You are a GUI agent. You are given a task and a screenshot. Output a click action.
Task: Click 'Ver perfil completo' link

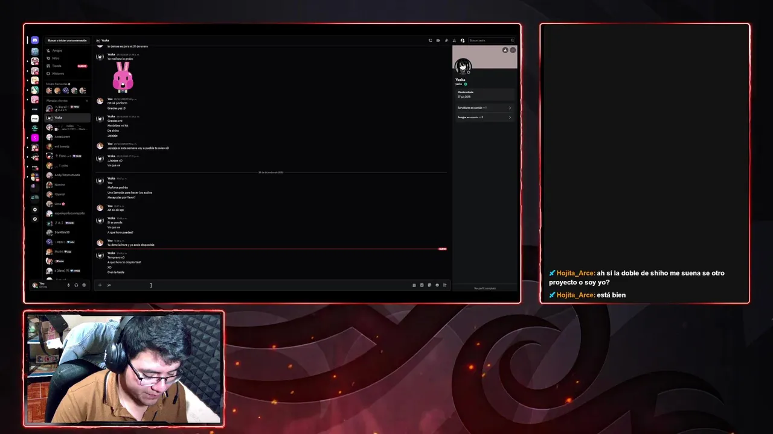[x=484, y=288]
